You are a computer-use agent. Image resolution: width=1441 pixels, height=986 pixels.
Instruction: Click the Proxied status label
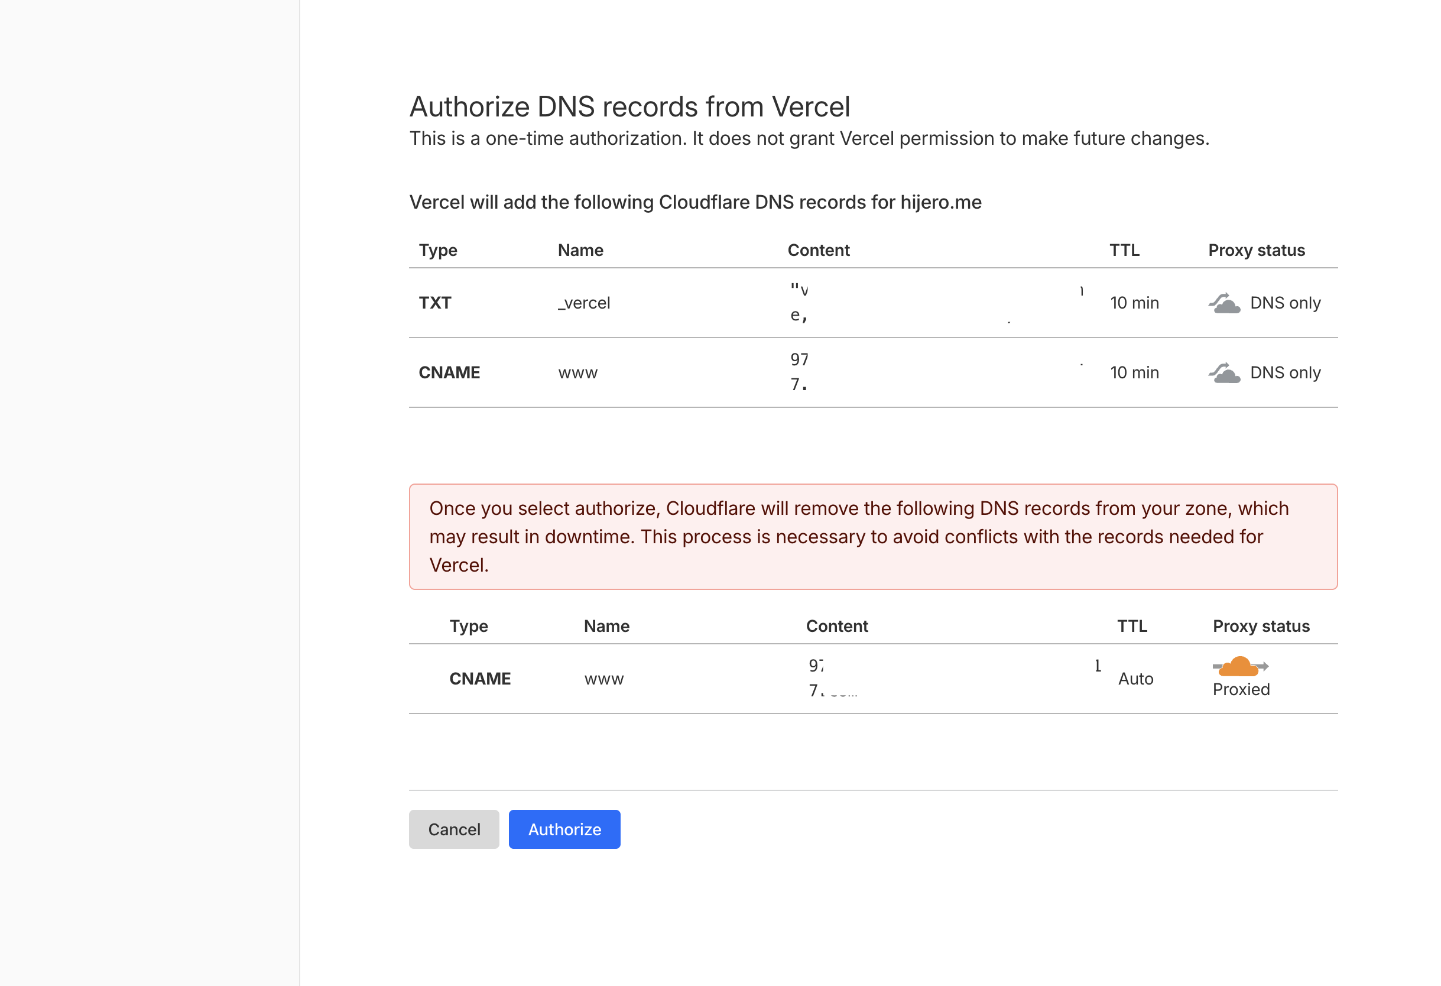(x=1241, y=689)
